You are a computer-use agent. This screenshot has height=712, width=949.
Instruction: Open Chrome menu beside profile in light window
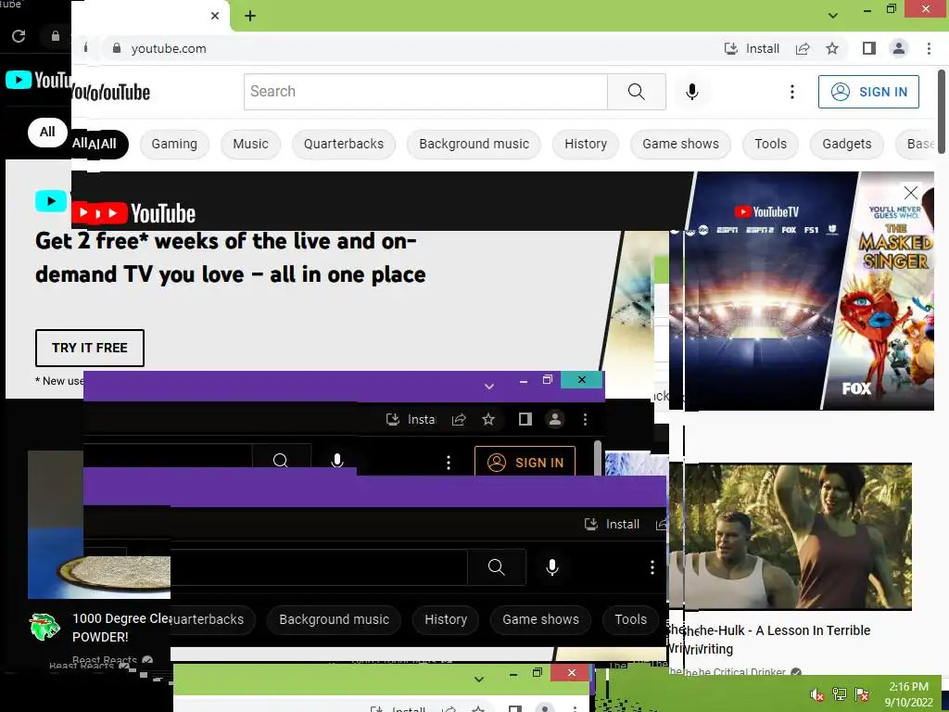929,48
